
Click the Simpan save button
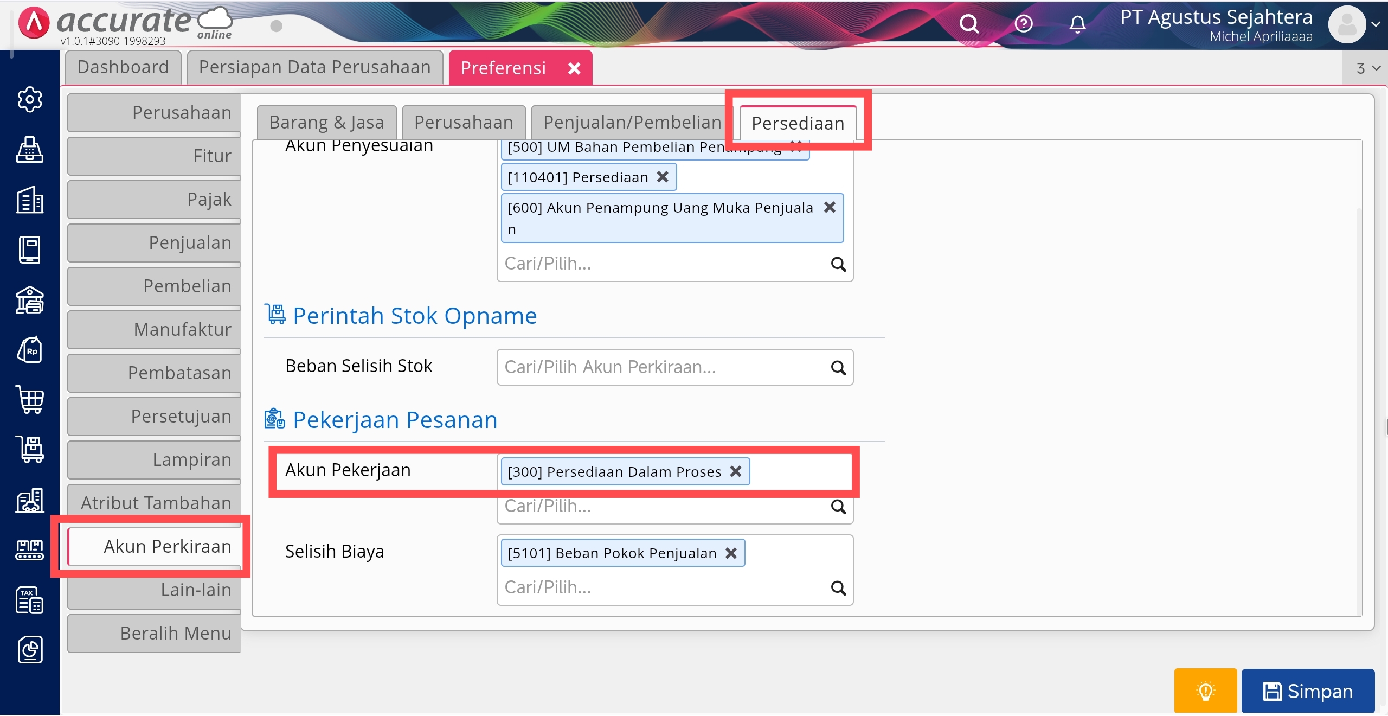[x=1308, y=691]
